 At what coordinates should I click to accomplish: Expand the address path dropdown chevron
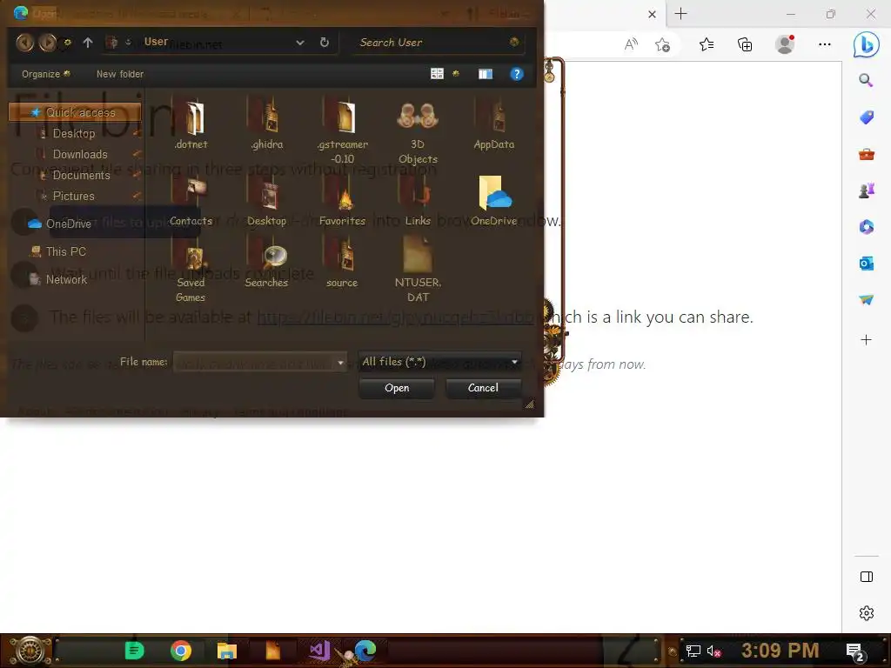pyautogui.click(x=300, y=43)
